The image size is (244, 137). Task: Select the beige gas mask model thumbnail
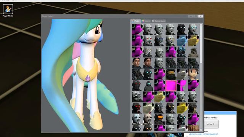(x=148, y=119)
